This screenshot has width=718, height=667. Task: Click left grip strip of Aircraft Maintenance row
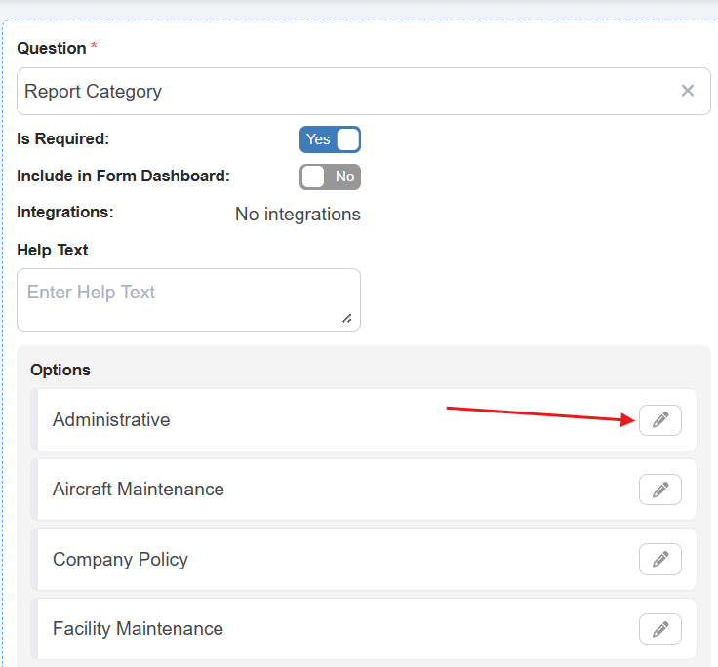[34, 490]
